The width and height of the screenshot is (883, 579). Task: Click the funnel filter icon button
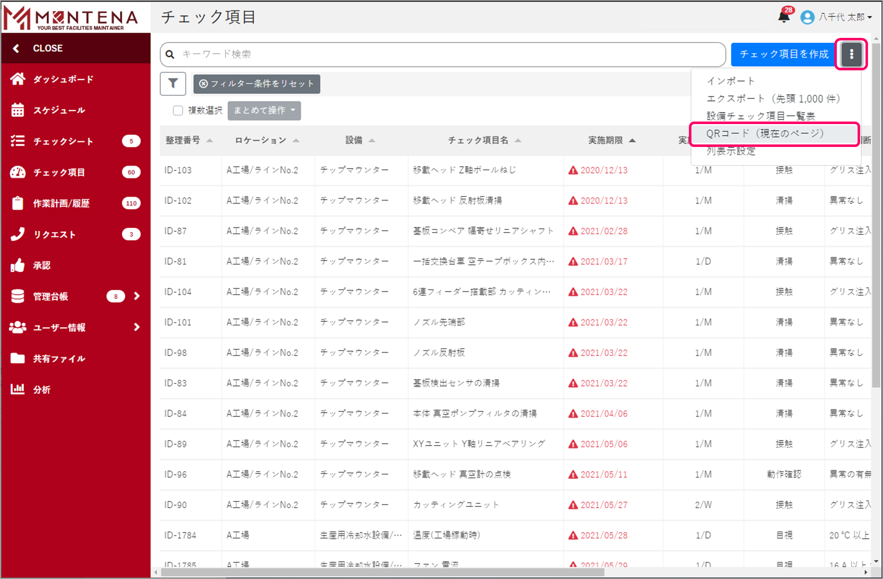point(173,84)
